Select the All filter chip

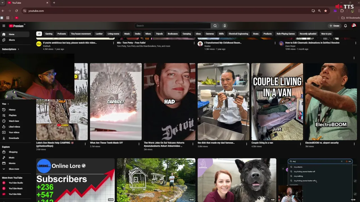tap(39, 34)
